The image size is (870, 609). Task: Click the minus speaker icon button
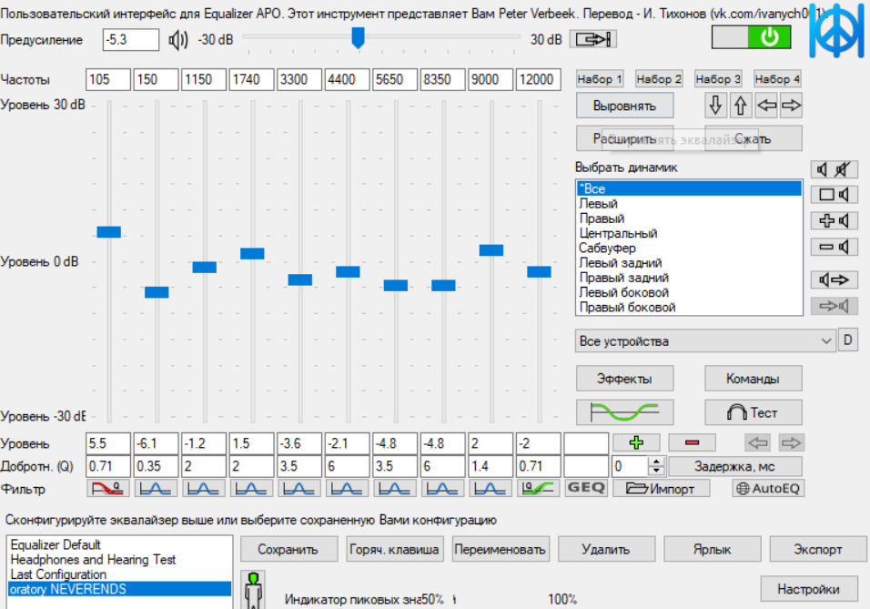tap(834, 247)
